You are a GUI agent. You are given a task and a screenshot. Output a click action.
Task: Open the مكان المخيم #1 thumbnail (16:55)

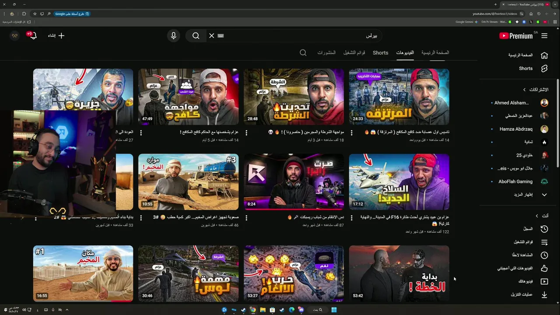pyautogui.click(x=83, y=273)
